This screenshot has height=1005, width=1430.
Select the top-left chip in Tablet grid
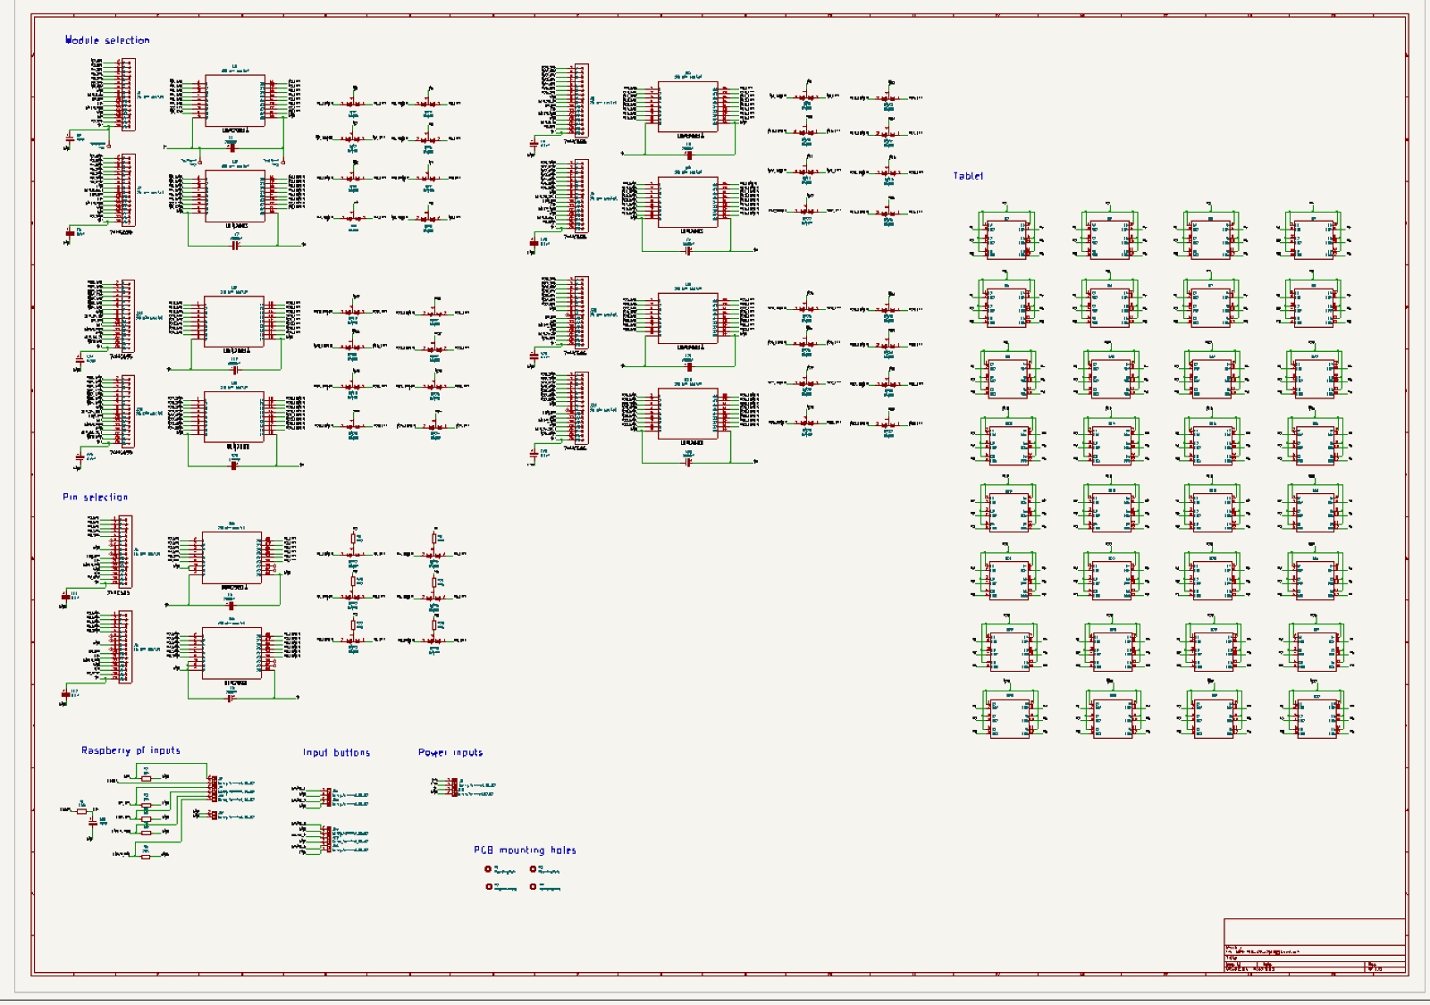1007,239
